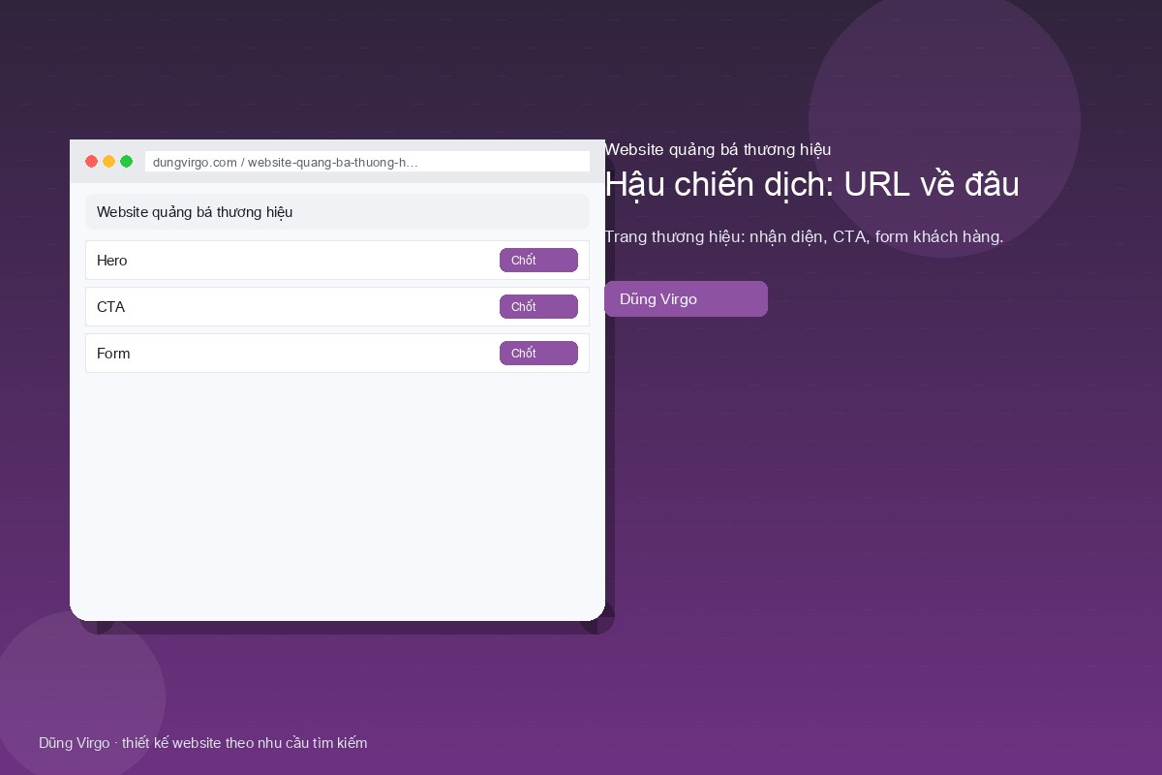Select the "CTA" row label
The height and width of the screenshot is (775, 1162).
tap(110, 307)
